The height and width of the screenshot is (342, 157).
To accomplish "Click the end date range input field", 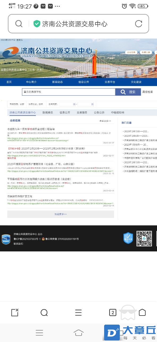I will coord(86,104).
